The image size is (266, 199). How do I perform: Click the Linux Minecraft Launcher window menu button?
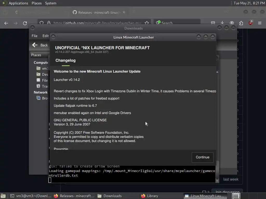click(x=53, y=37)
